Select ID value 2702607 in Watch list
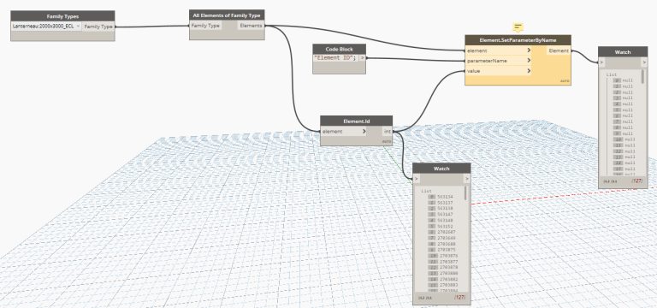657x308 pixels. pos(447,232)
